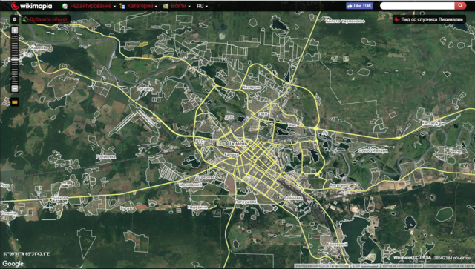Click the Условия использования link
Viewport: 475px width, 269px height.
point(402,266)
